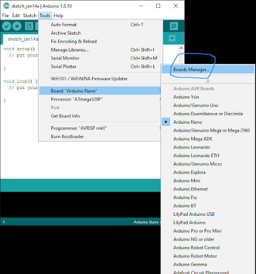Switch to the sketch_jan14a tab

coord(21,39)
